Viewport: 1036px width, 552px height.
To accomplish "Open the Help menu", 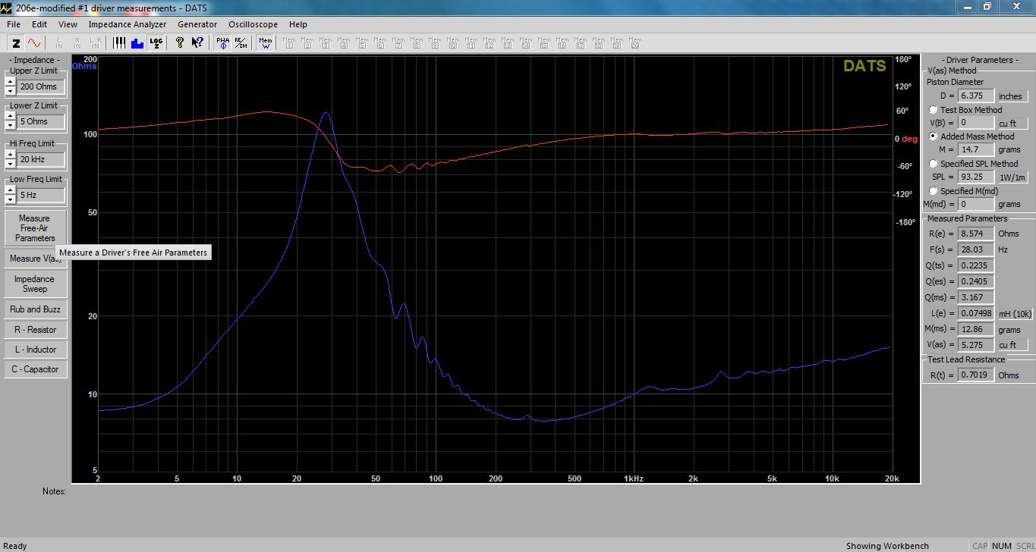I will click(x=298, y=24).
